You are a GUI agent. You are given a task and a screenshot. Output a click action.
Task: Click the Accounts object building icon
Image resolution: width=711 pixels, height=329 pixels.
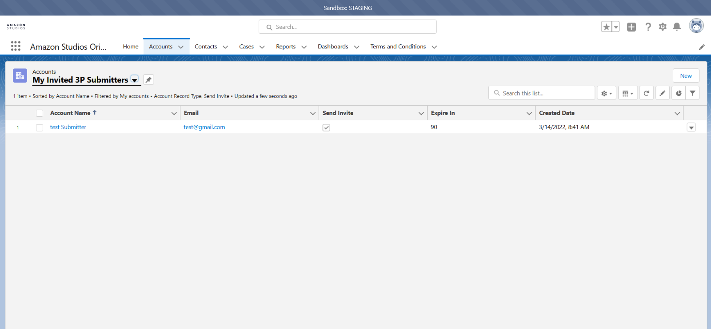[20, 76]
